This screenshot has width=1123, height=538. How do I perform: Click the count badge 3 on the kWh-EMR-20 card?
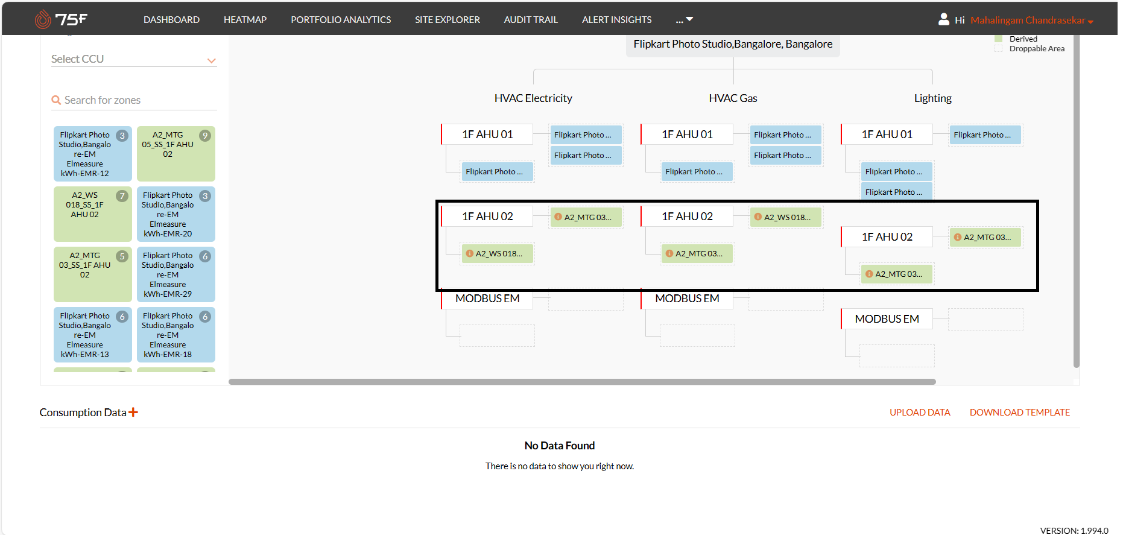[x=205, y=196]
